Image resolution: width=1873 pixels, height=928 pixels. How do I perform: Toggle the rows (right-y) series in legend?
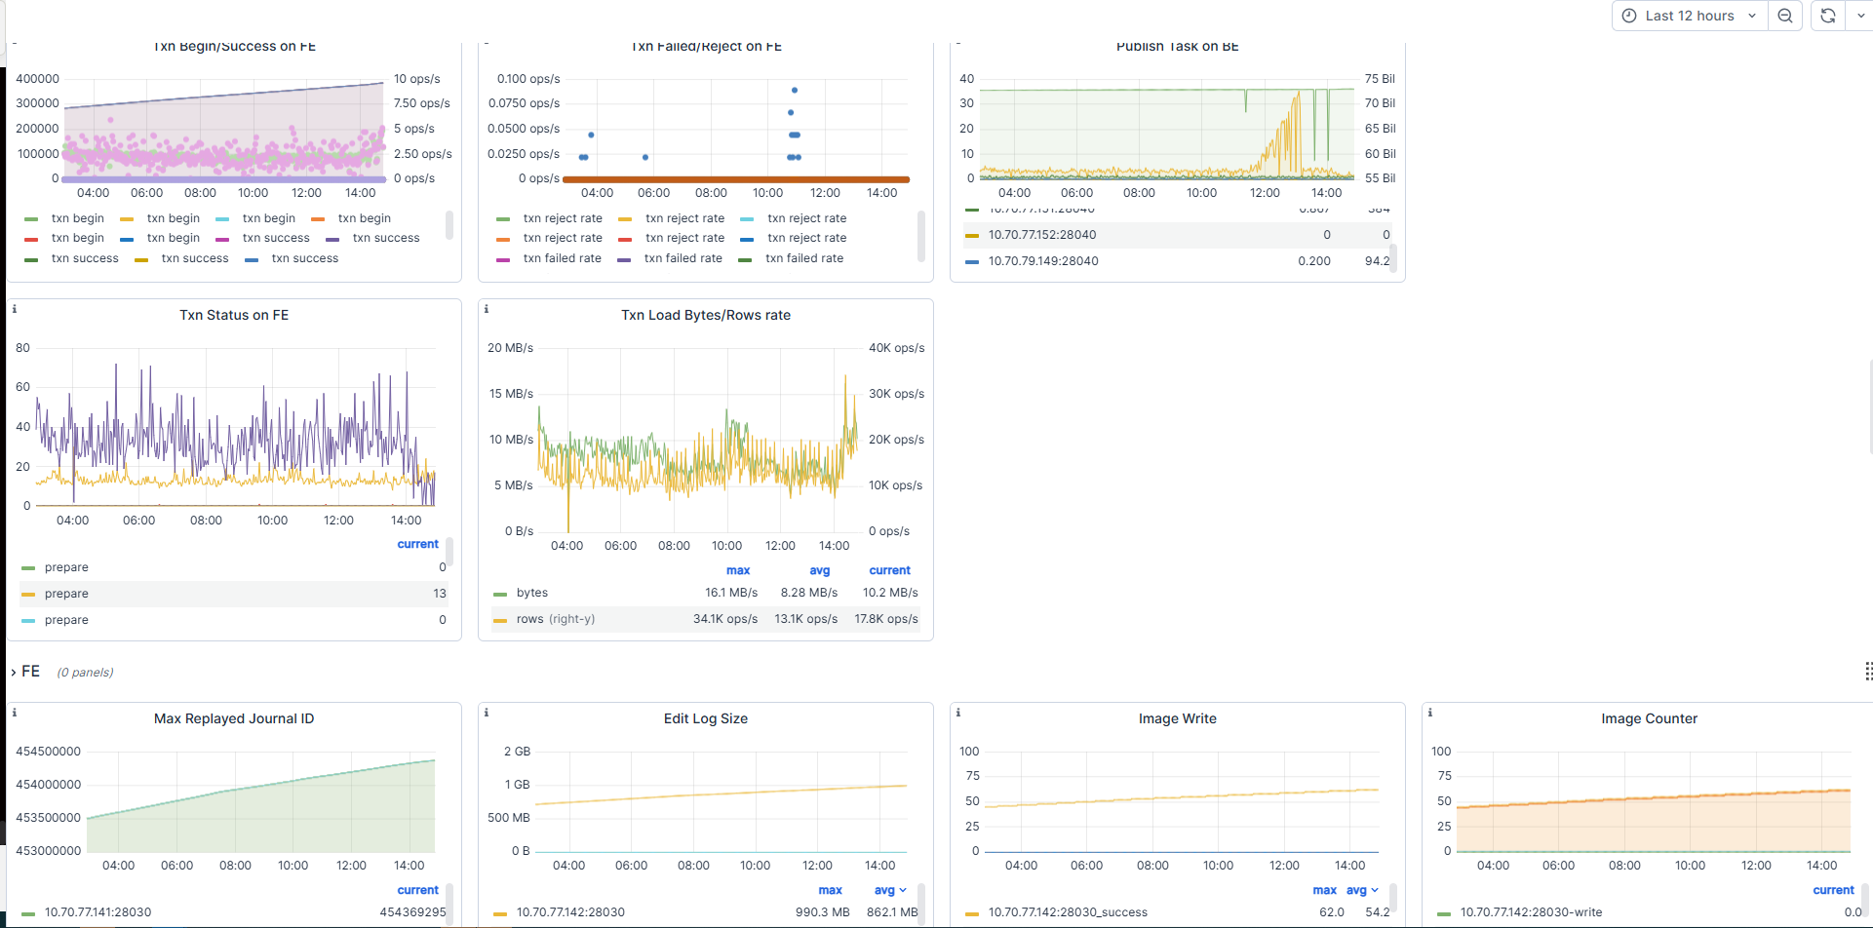[556, 619]
